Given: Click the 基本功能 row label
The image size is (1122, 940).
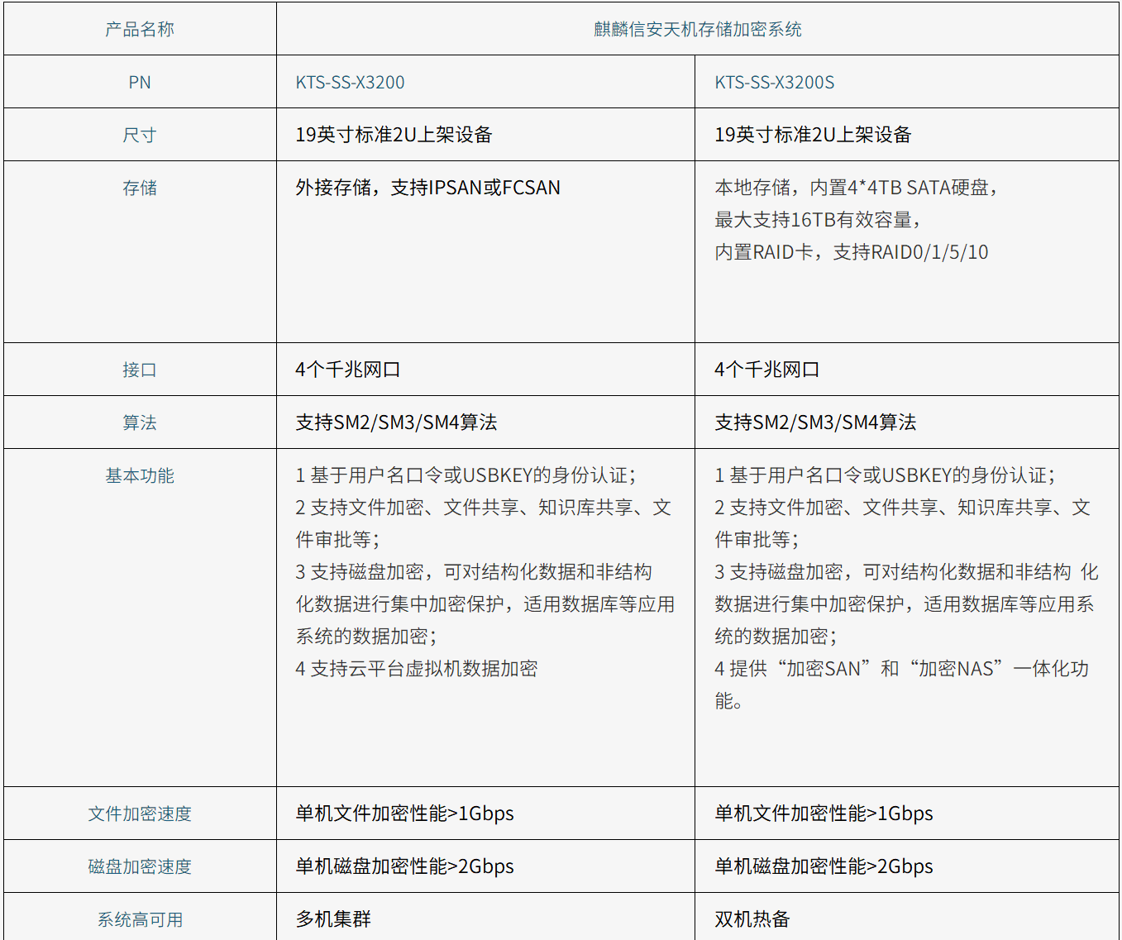Looking at the screenshot, I should pyautogui.click(x=140, y=476).
